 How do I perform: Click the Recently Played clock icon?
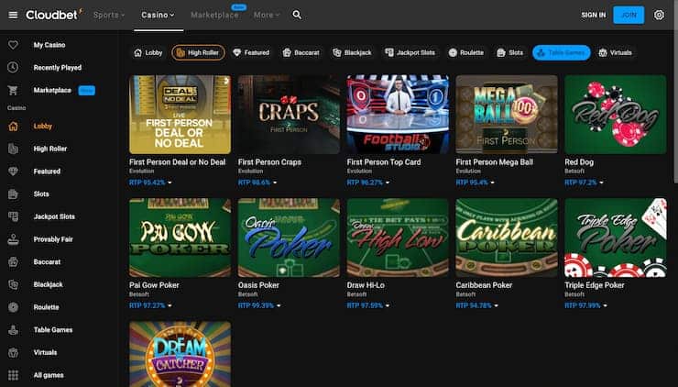pos(13,68)
